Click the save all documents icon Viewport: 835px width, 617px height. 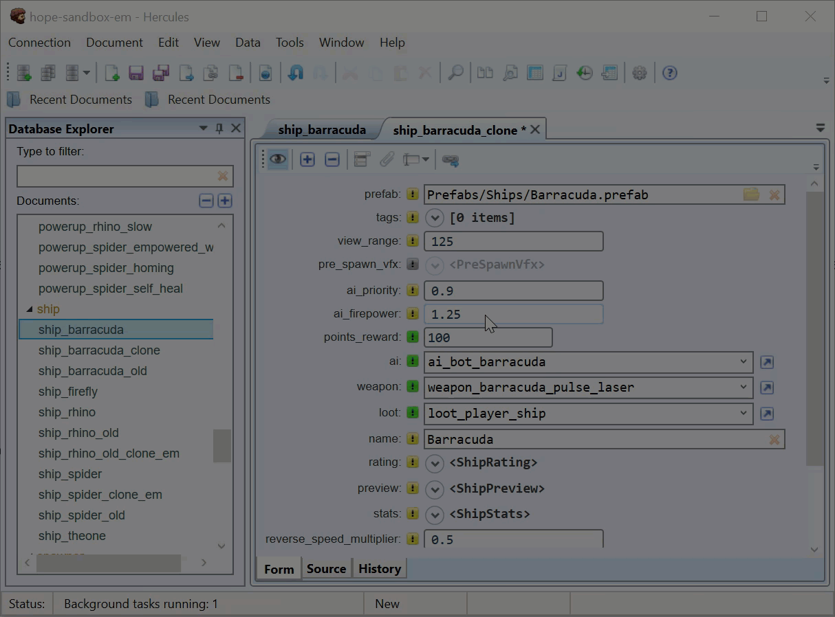pyautogui.click(x=161, y=73)
